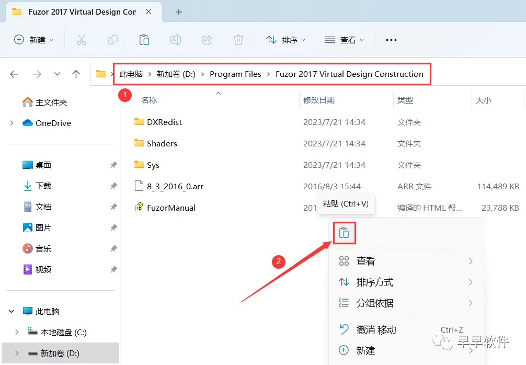
Task: Open the three-dots more options menu
Action: [x=391, y=40]
